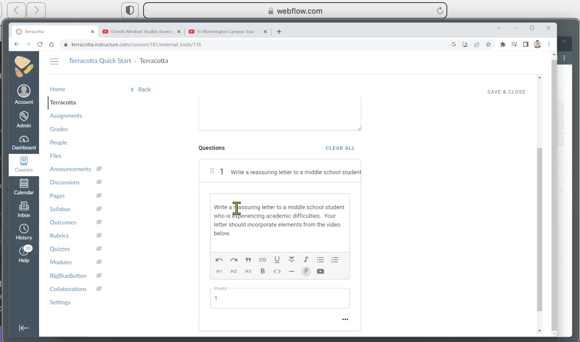The image size is (580, 342).
Task: Open course Settings link
Action: (x=60, y=302)
